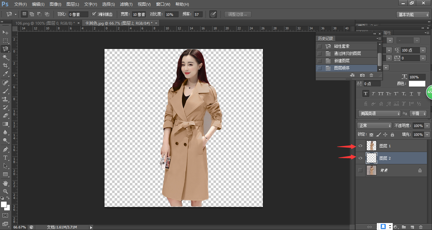Toggle the anti-alias checkbox (消除锯齿)
Viewport: 432px width, 230px height.
(x=94, y=14)
